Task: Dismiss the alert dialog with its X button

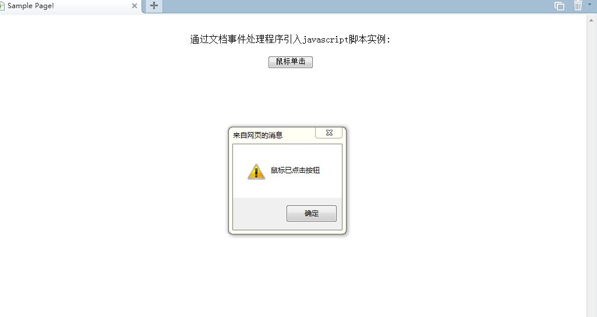Action: [x=329, y=133]
